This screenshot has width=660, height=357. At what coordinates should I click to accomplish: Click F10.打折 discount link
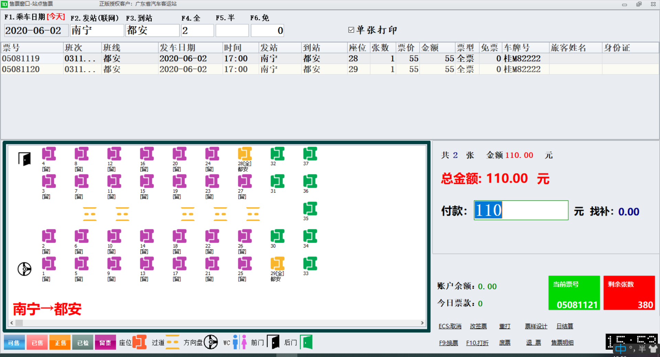tap(477, 343)
